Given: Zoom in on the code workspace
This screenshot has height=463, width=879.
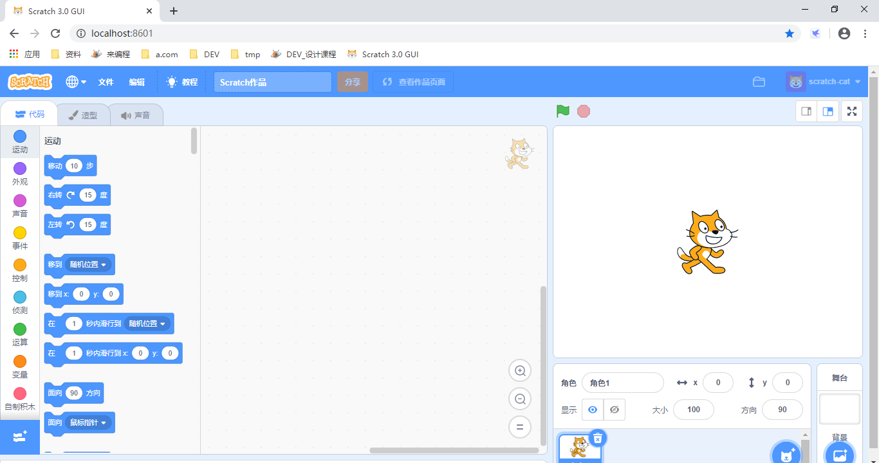Looking at the screenshot, I should coord(520,370).
